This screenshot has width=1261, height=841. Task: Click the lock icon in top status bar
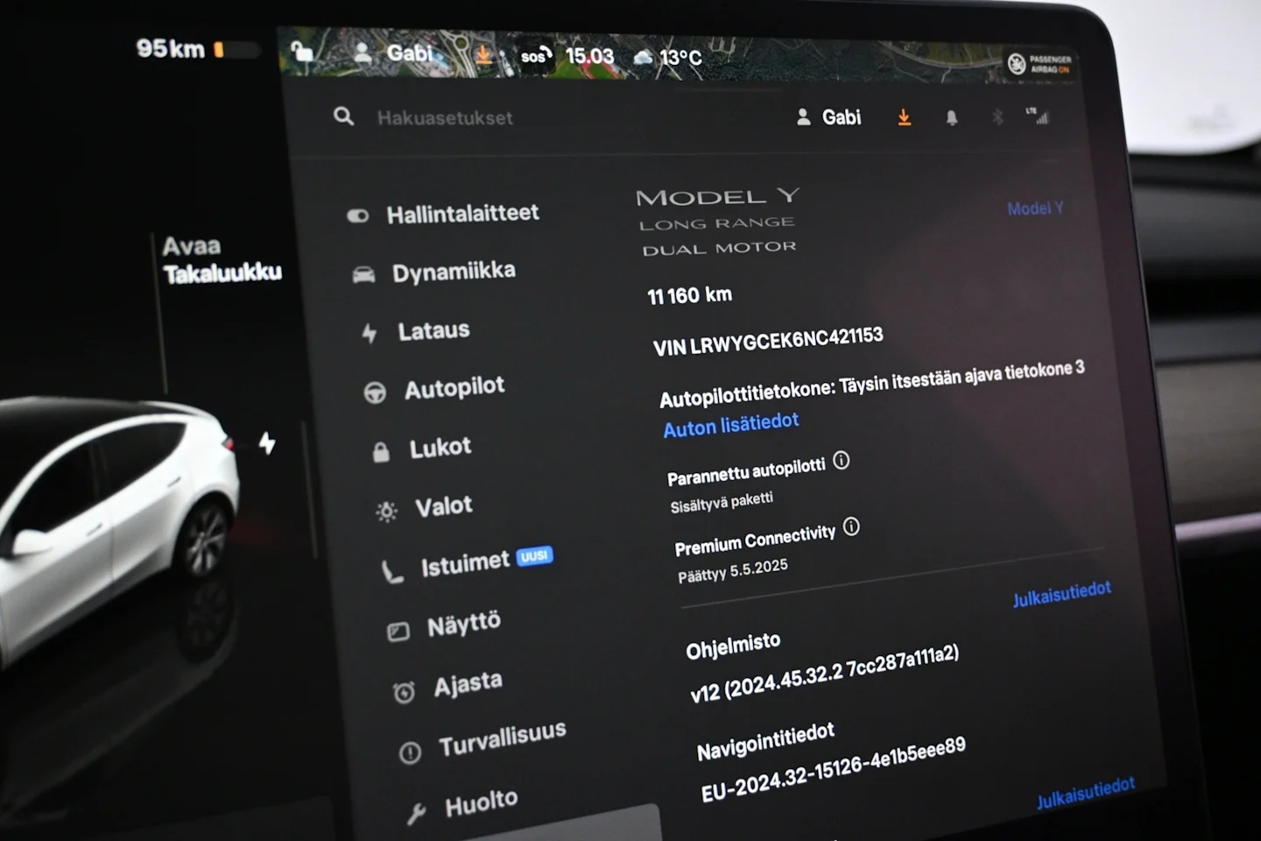(301, 51)
